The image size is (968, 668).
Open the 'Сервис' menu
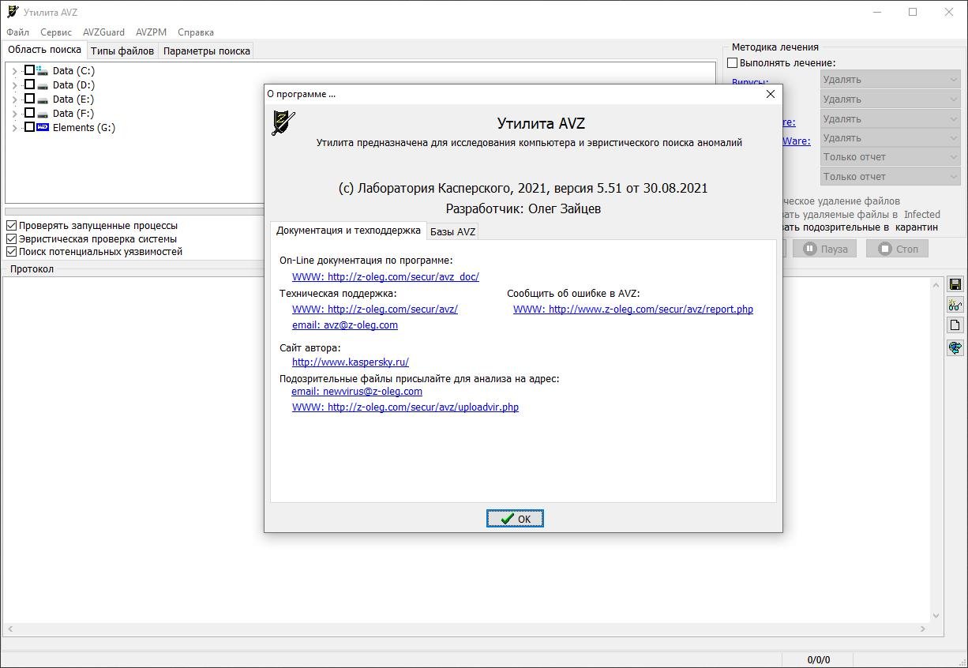(x=55, y=32)
